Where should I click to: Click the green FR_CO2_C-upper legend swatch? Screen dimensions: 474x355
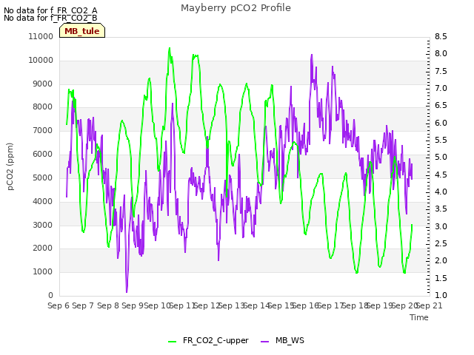pyautogui.click(x=173, y=342)
